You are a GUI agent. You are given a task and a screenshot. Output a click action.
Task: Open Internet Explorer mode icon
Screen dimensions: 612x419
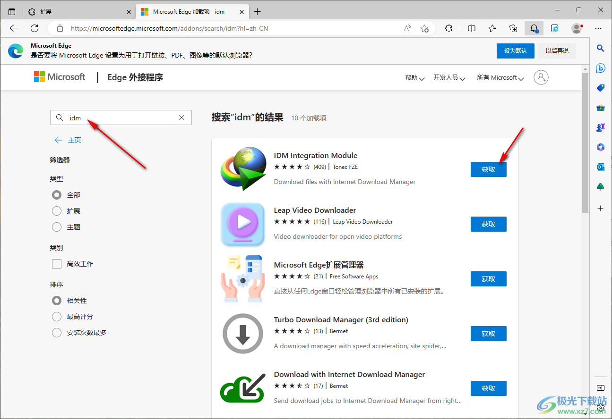[x=555, y=28]
